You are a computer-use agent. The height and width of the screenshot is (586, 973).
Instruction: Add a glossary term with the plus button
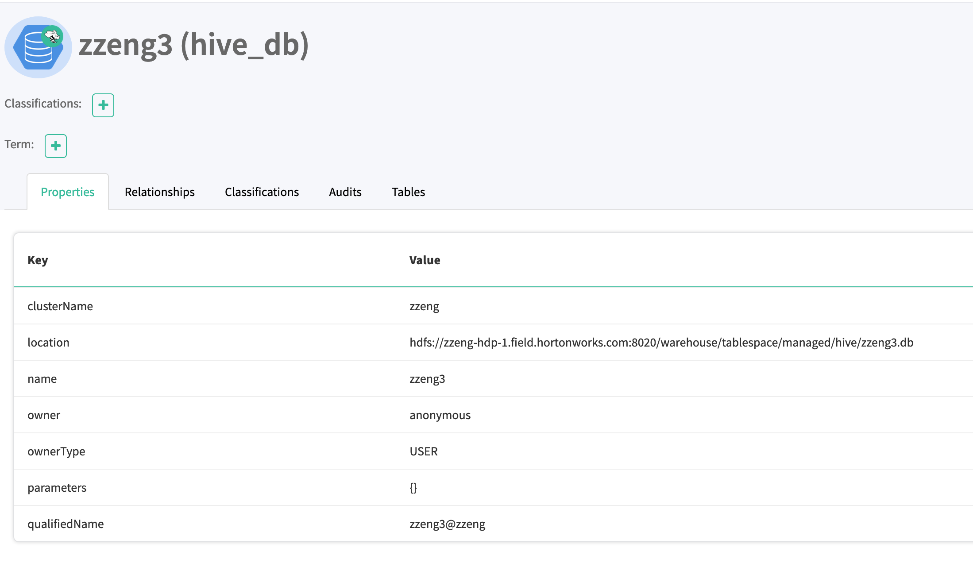56,146
